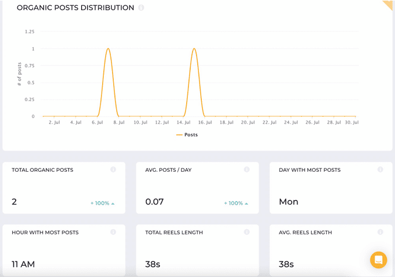Click info icon on Avg. Reels Length card

[x=380, y=232]
